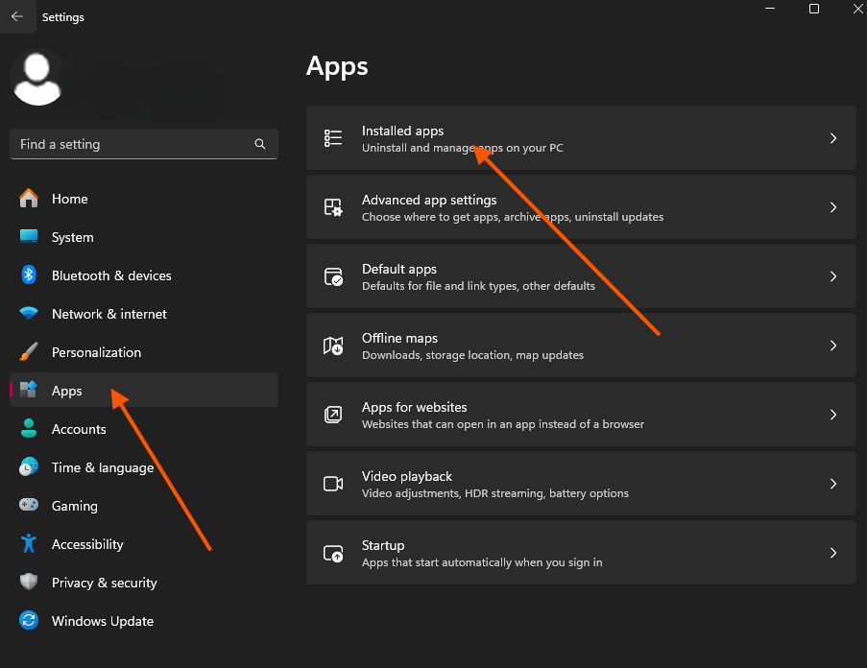Expand Startup chevron

point(833,553)
